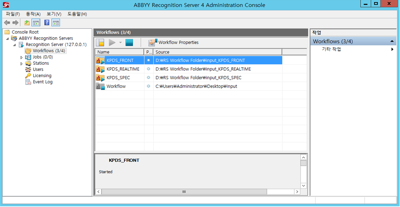This screenshot has width=400, height=207.
Task: Click the Workflows (3/4) folder icon in tree
Action: (28, 51)
